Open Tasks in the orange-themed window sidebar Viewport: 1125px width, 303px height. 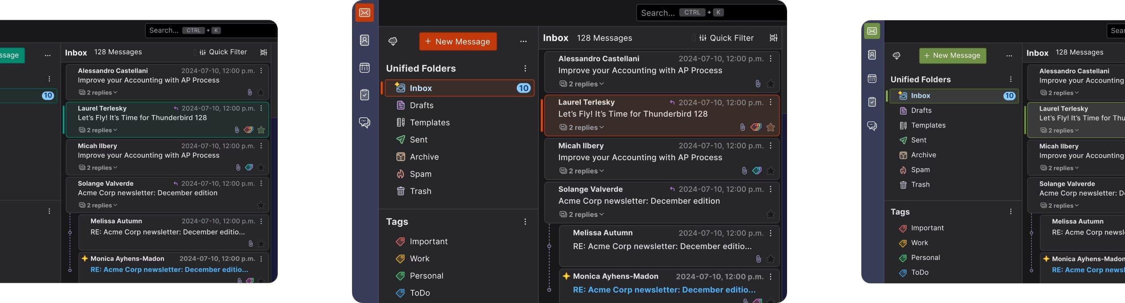click(x=364, y=95)
